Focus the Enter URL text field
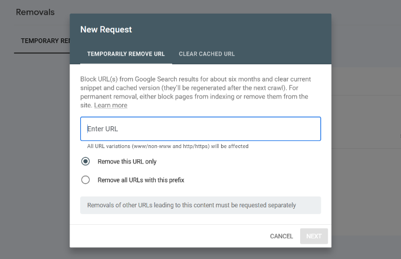This screenshot has height=259, width=401. (200, 129)
